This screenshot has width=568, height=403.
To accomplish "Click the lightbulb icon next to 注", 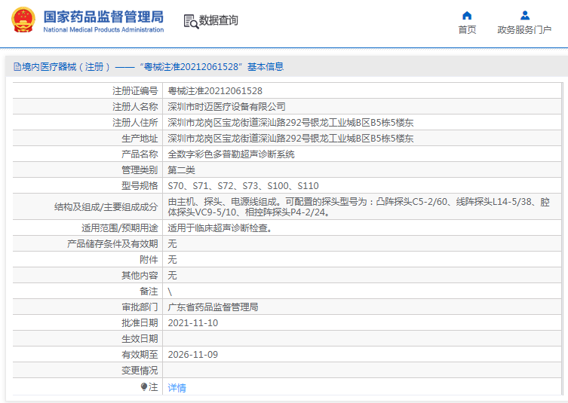I will (144, 387).
